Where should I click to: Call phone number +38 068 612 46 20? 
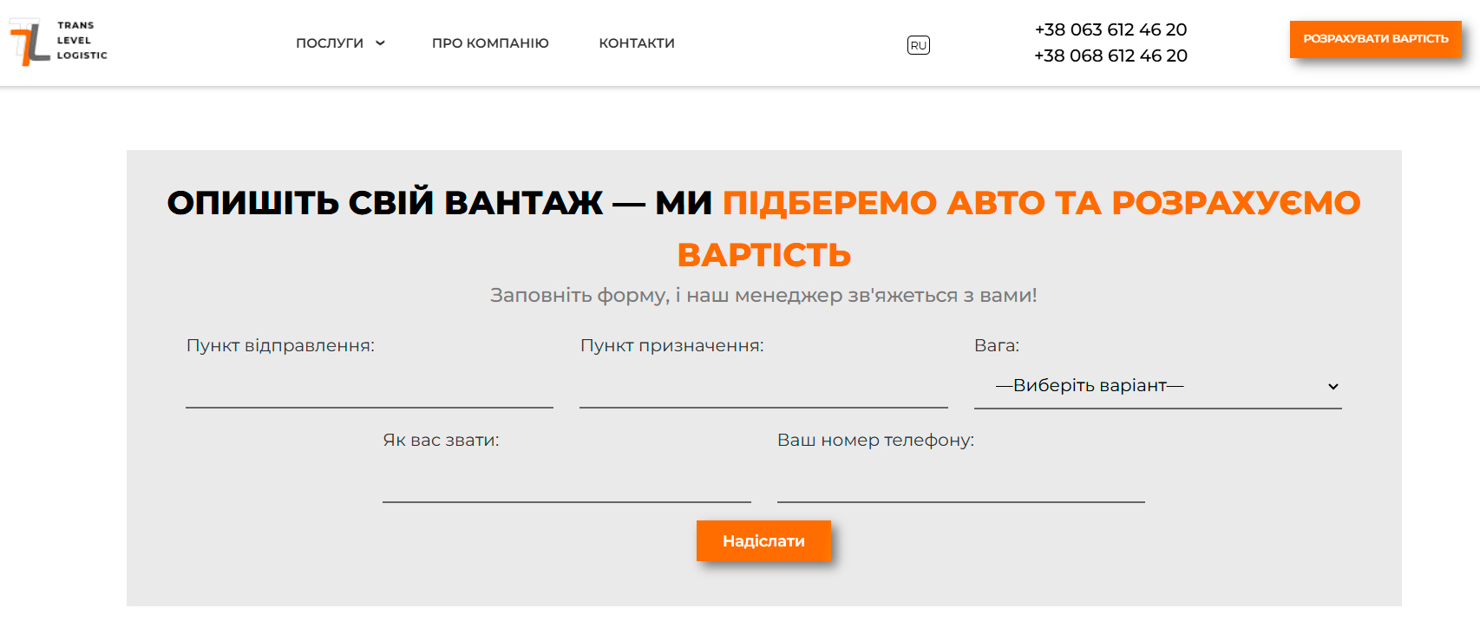pyautogui.click(x=1110, y=56)
